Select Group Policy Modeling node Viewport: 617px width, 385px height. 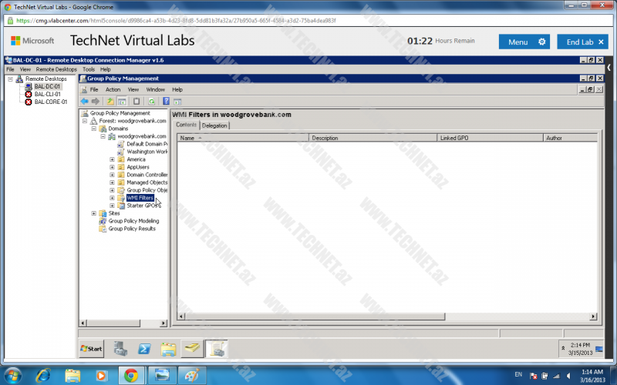pyautogui.click(x=133, y=221)
